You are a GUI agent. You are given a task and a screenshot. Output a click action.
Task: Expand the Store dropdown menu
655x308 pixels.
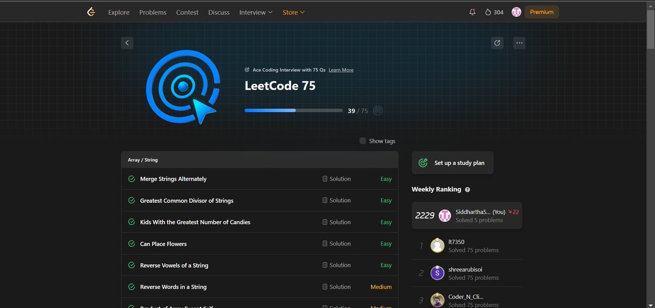click(x=294, y=12)
